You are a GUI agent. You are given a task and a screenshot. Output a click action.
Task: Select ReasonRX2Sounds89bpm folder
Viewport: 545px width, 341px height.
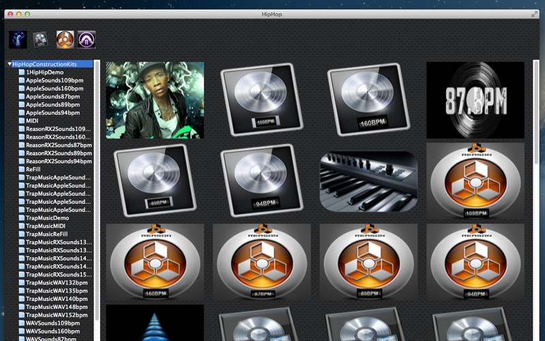[59, 153]
